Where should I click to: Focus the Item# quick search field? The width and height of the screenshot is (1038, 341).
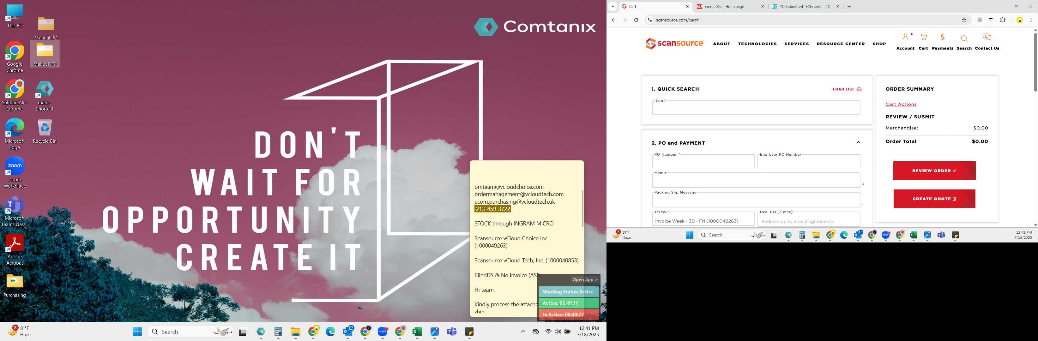[756, 108]
